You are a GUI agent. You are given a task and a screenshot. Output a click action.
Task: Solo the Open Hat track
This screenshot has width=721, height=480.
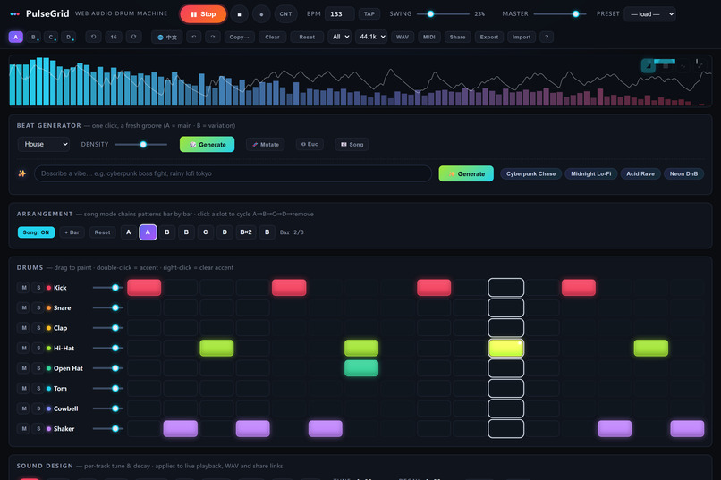38,368
